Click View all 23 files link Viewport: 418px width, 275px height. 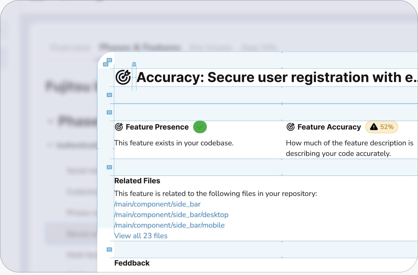tap(141, 236)
